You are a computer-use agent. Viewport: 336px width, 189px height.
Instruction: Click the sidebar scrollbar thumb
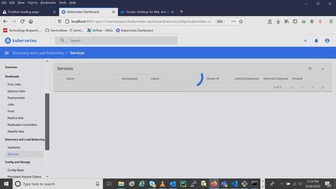coord(47,122)
